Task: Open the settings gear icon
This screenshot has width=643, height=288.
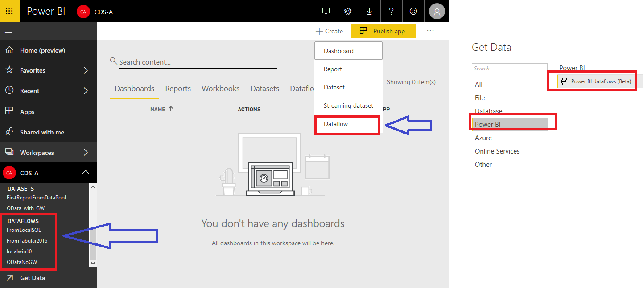Action: point(348,11)
